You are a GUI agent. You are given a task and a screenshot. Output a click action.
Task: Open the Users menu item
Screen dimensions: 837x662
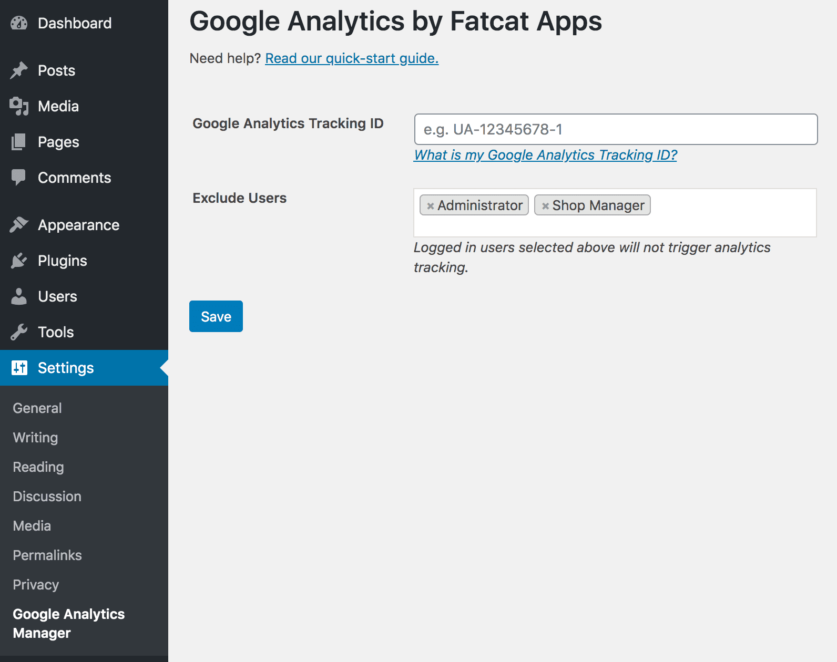click(x=84, y=296)
